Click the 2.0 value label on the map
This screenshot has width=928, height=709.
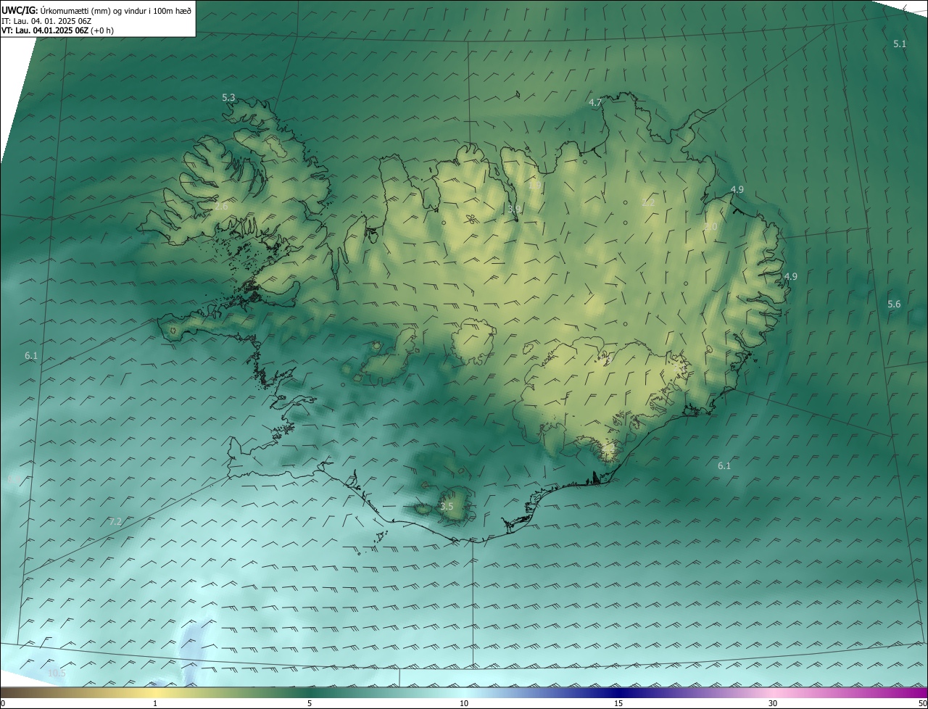pyautogui.click(x=710, y=227)
